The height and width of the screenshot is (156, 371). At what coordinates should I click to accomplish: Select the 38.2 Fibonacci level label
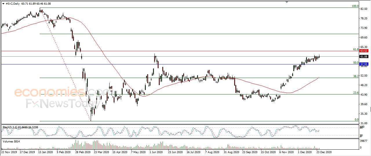356,76
